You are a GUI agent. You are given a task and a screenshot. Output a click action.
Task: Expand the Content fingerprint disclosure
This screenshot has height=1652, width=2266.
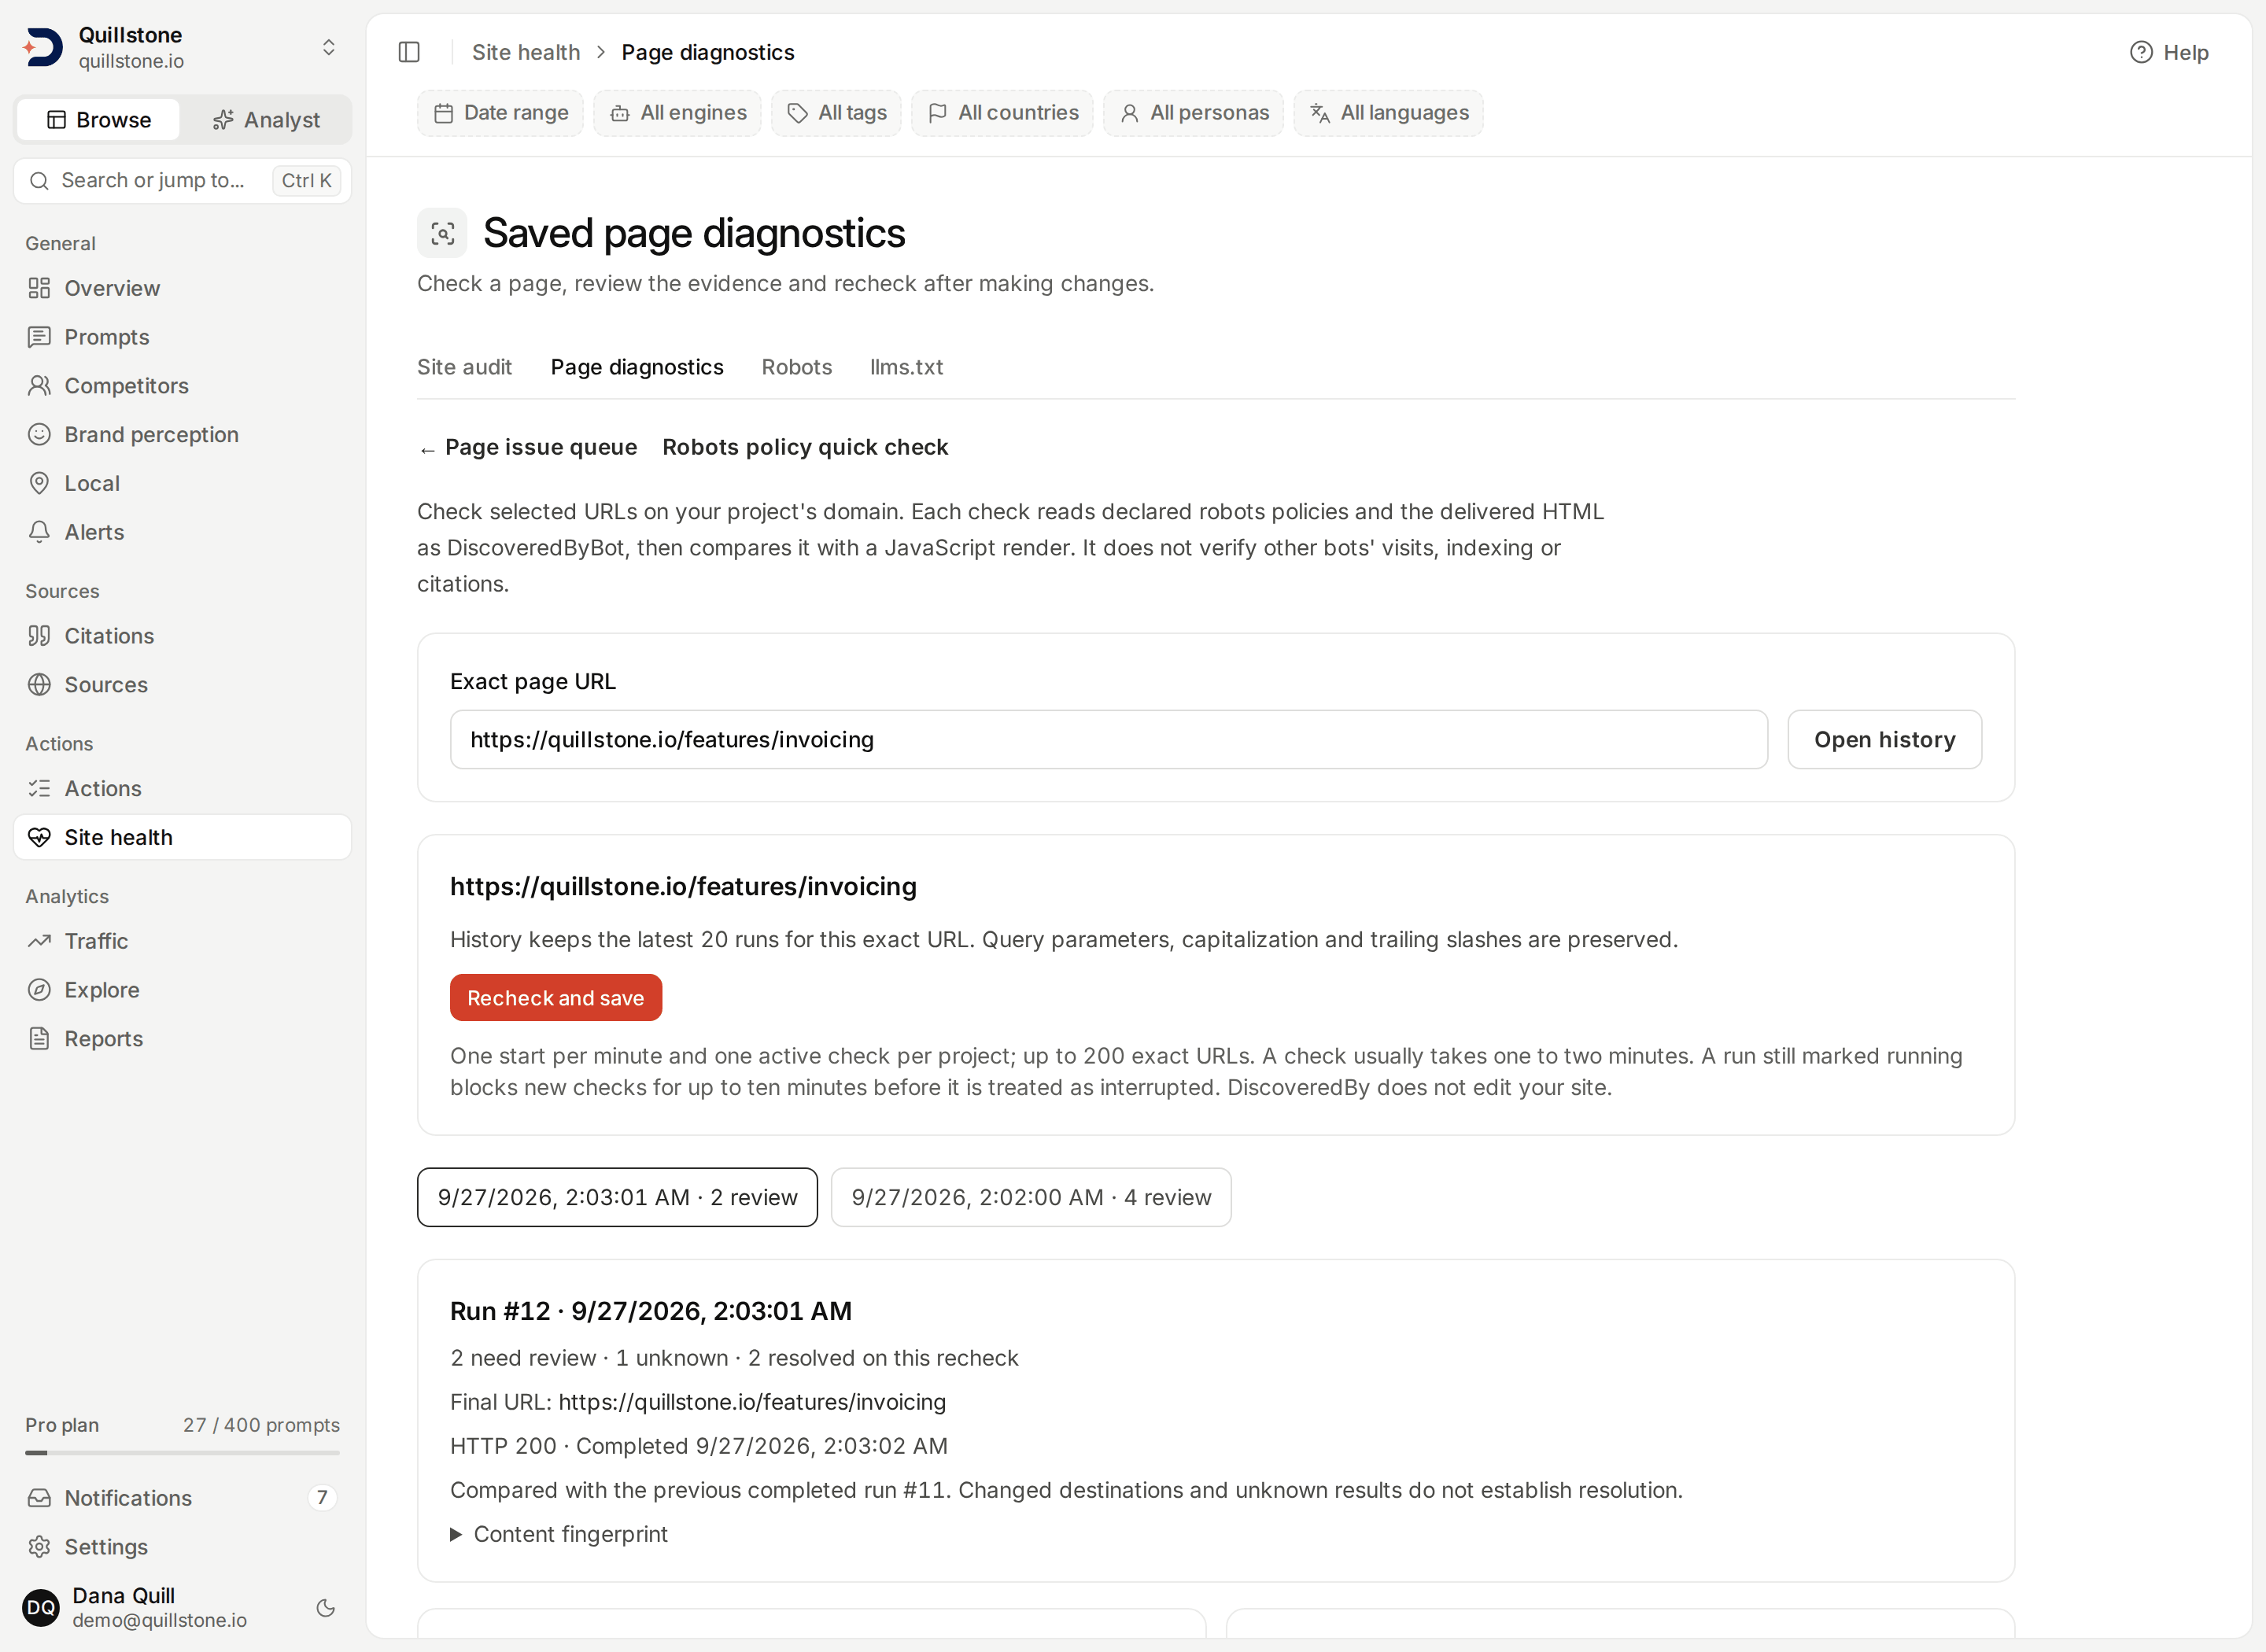coord(559,1534)
